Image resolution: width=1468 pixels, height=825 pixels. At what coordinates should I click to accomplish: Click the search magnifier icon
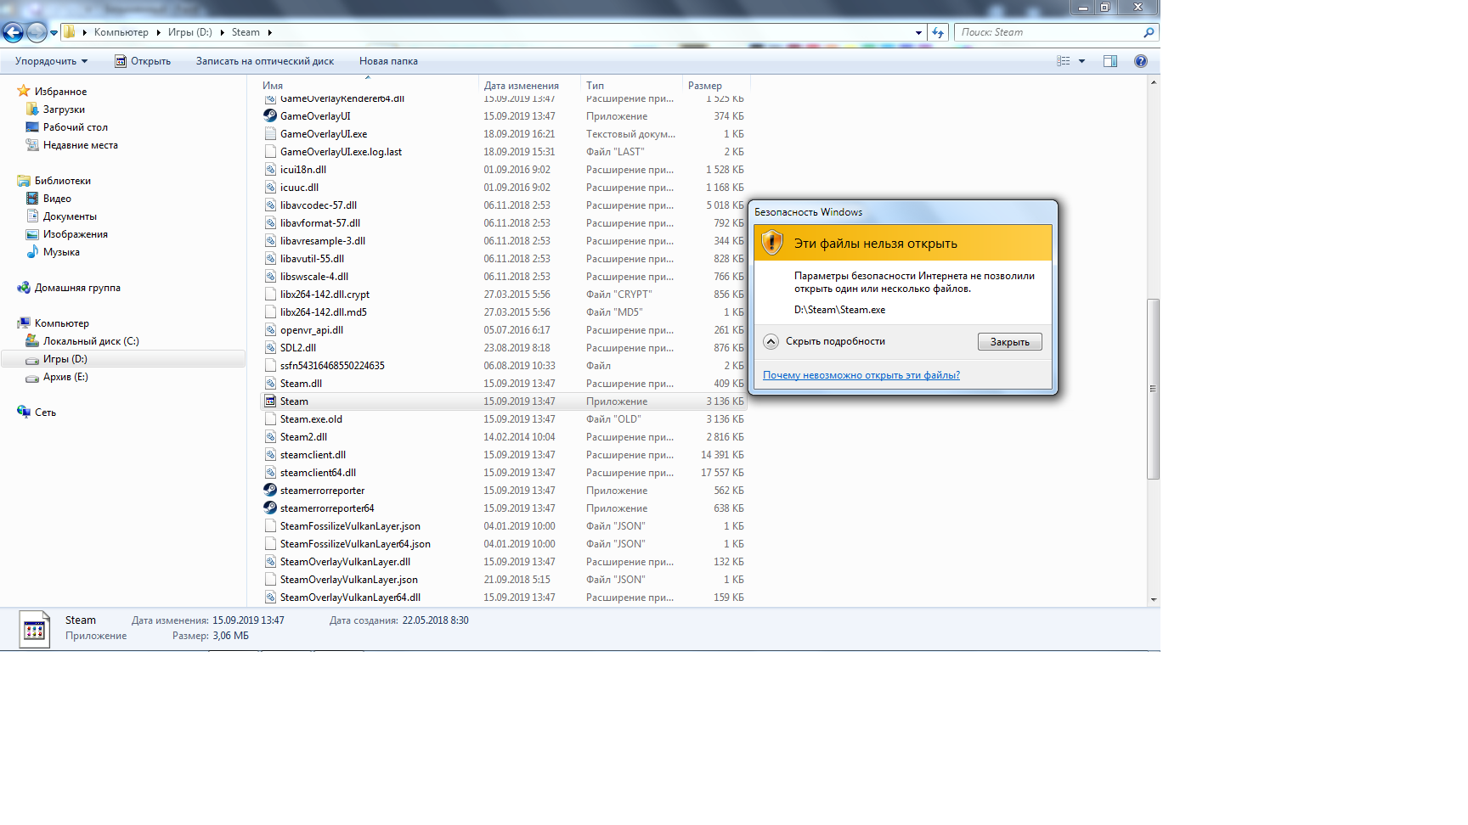coord(1149,32)
